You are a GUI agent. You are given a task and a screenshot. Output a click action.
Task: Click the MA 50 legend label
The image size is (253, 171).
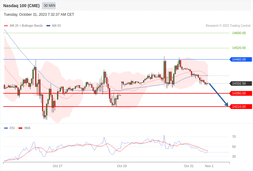pos(57,26)
